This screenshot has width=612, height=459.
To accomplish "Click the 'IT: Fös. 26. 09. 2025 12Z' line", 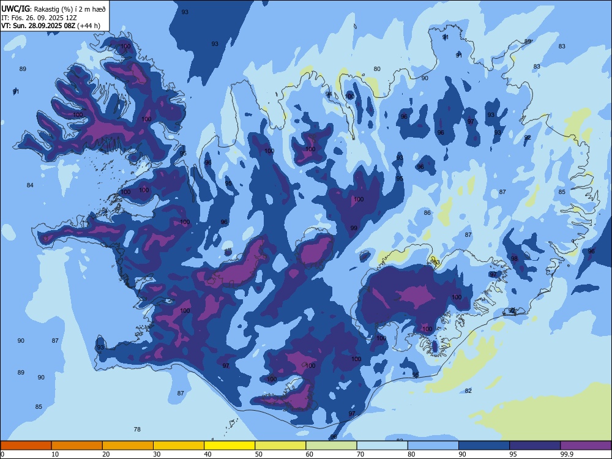I will click(39, 18).
